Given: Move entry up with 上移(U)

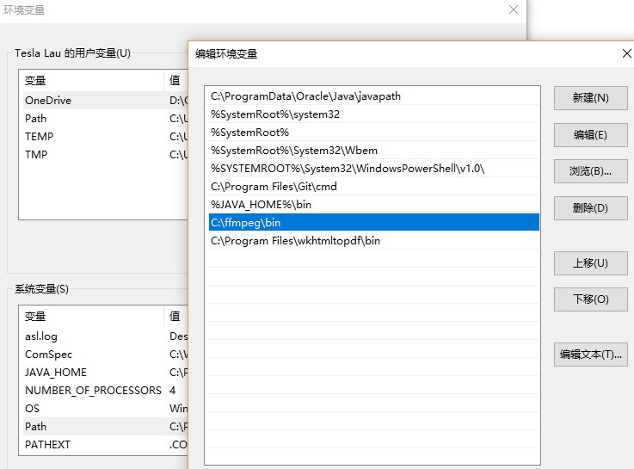Looking at the screenshot, I should pos(590,263).
